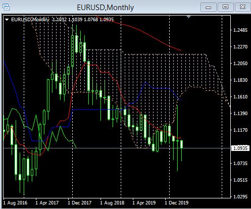
Task: Close the EURUSD,Monthly chart window
Action: point(242,7)
